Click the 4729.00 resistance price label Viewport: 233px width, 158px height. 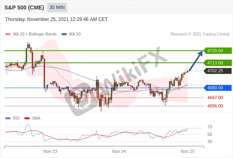[218, 51]
